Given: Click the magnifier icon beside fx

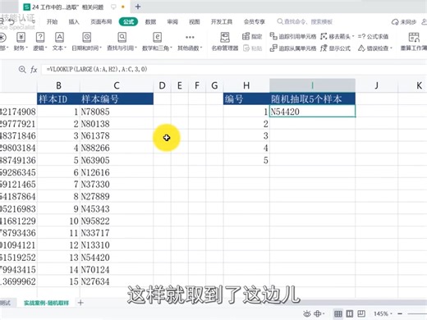Looking at the screenshot, I should [22, 70].
